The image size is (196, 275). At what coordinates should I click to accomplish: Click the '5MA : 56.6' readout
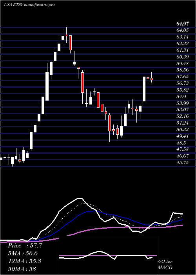23,253
